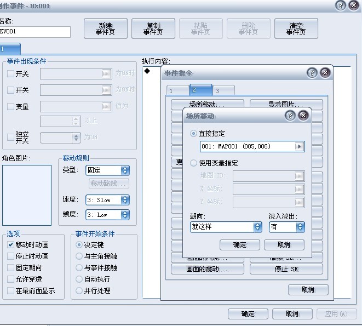This screenshot has height=326, width=362.
Task: Click the empty 角色图片 graphic box
Action: pyautogui.click(x=27, y=195)
